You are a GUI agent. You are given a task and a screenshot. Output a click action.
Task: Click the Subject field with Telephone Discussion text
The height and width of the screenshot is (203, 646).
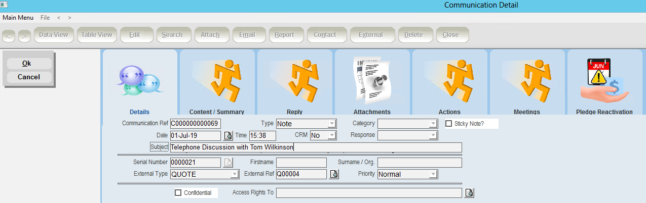click(x=316, y=147)
